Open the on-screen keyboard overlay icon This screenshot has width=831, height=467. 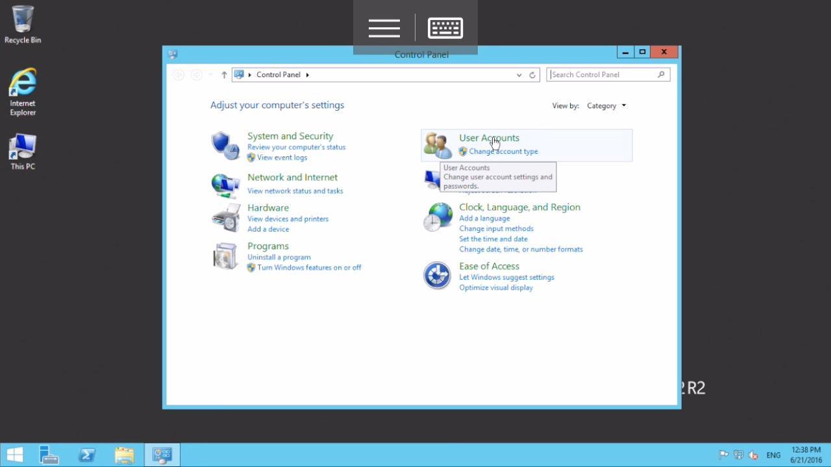[445, 28]
